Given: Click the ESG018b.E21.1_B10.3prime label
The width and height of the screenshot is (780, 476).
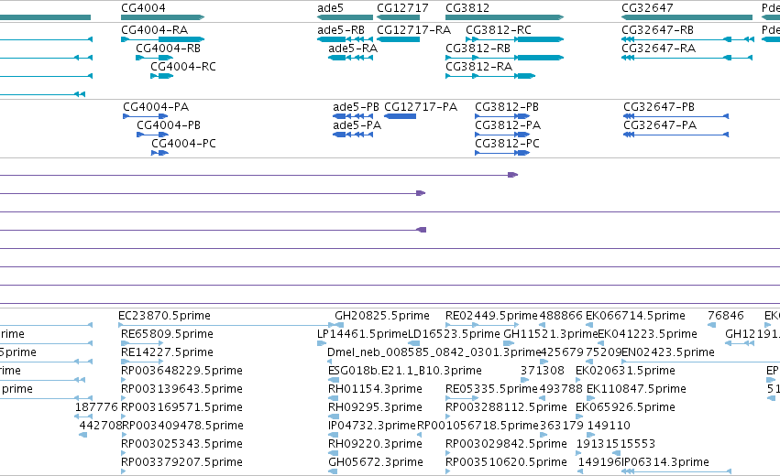Looking at the screenshot, I should 405,371.
